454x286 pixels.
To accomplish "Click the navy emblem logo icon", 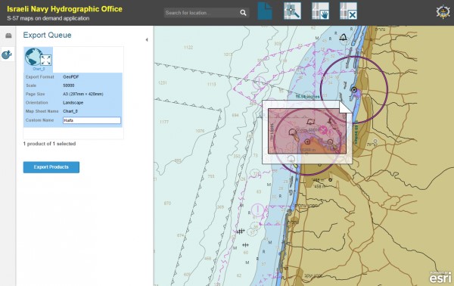I will (443, 12).
